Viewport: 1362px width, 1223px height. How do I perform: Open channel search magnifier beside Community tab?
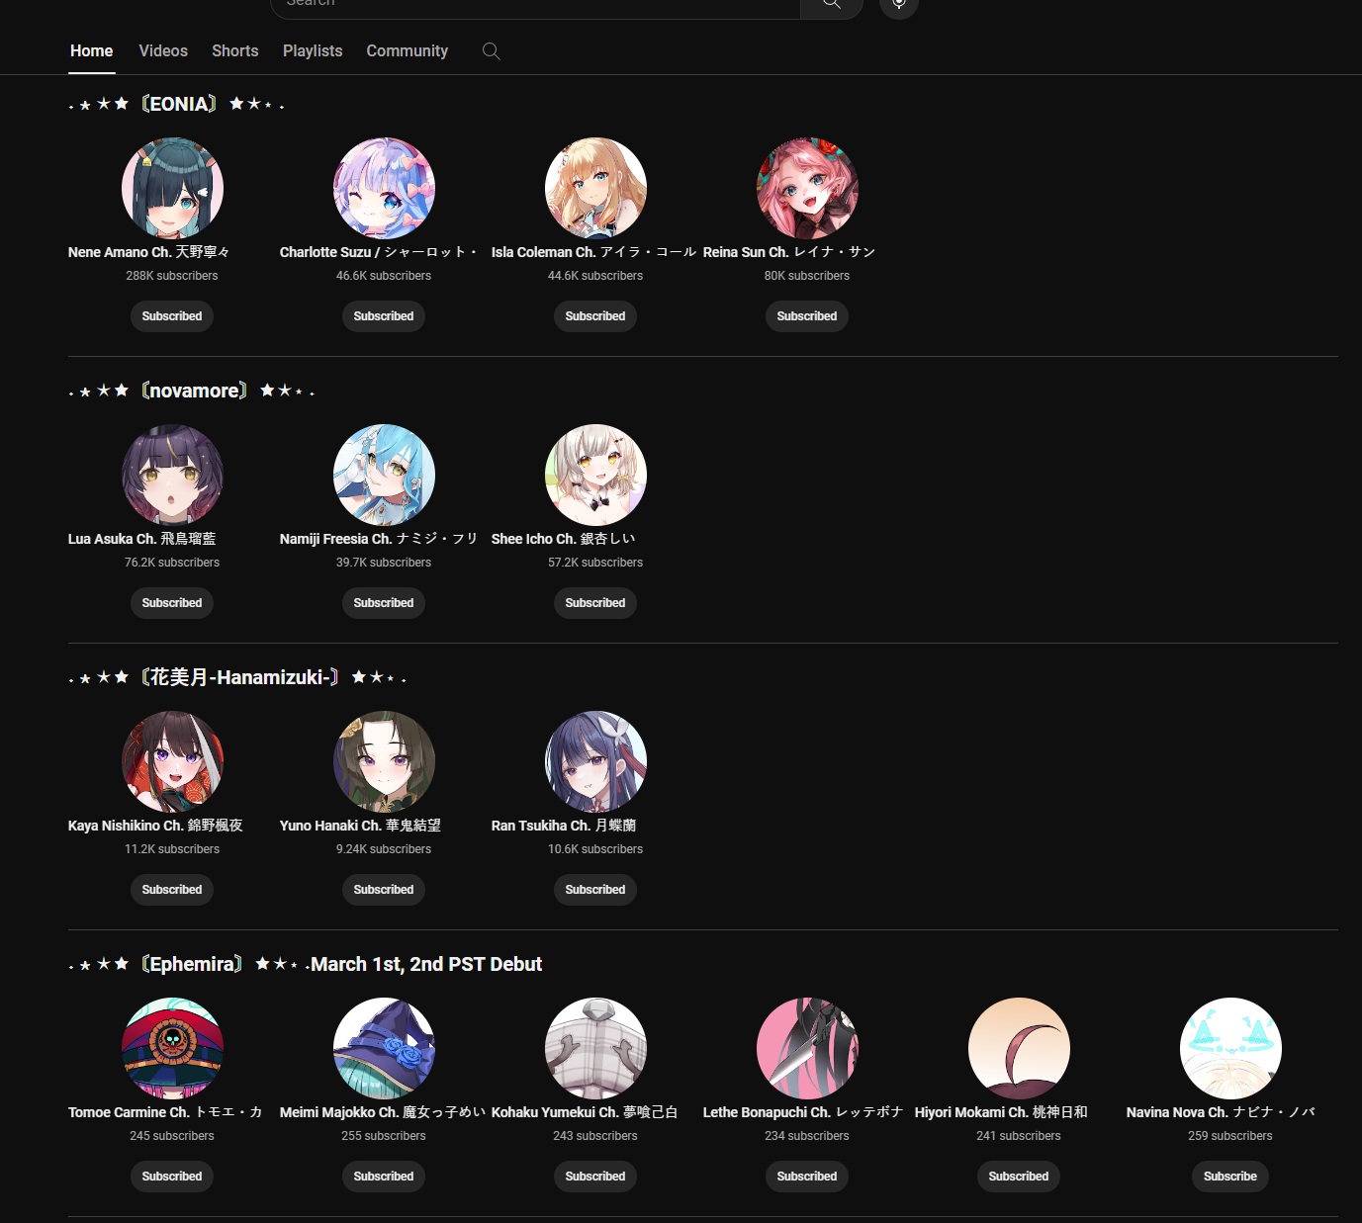pyautogui.click(x=491, y=51)
